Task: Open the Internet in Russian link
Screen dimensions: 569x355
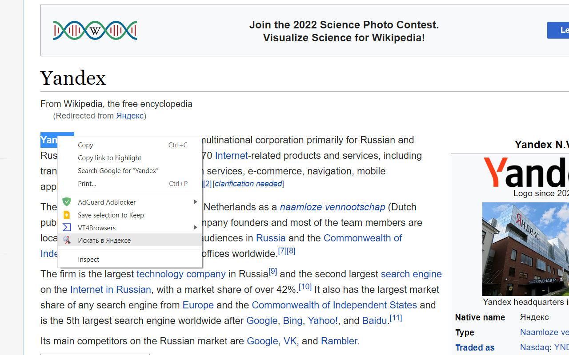Action: click(111, 290)
